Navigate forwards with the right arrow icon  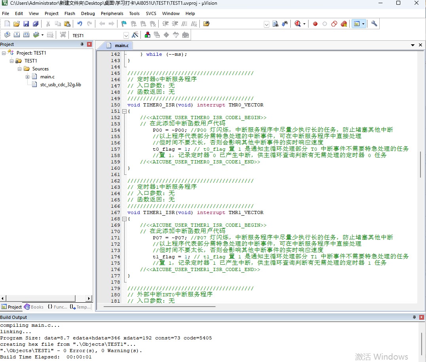point(112,24)
